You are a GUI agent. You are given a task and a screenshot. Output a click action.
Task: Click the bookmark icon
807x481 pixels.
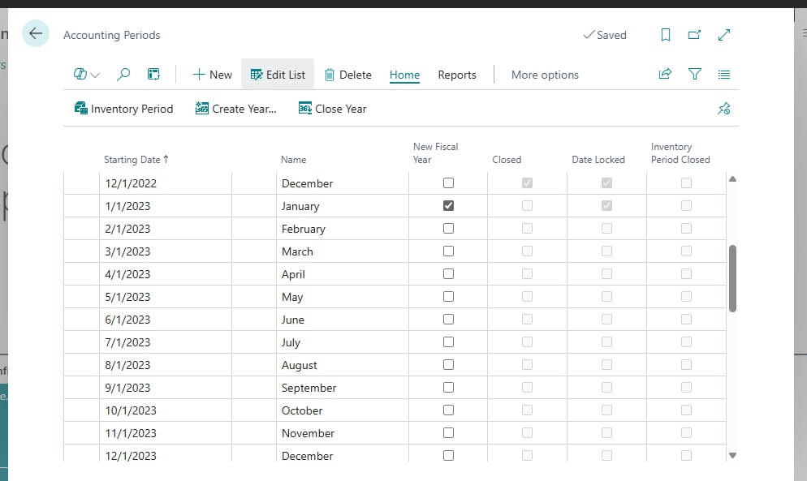click(666, 35)
